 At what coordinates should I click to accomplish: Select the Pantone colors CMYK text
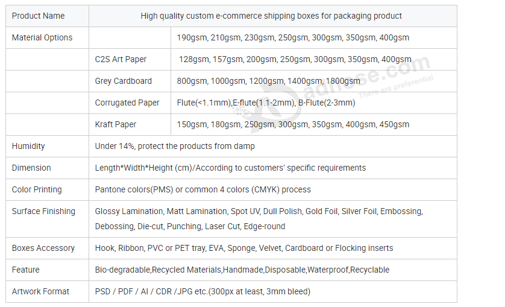pyautogui.click(x=203, y=189)
